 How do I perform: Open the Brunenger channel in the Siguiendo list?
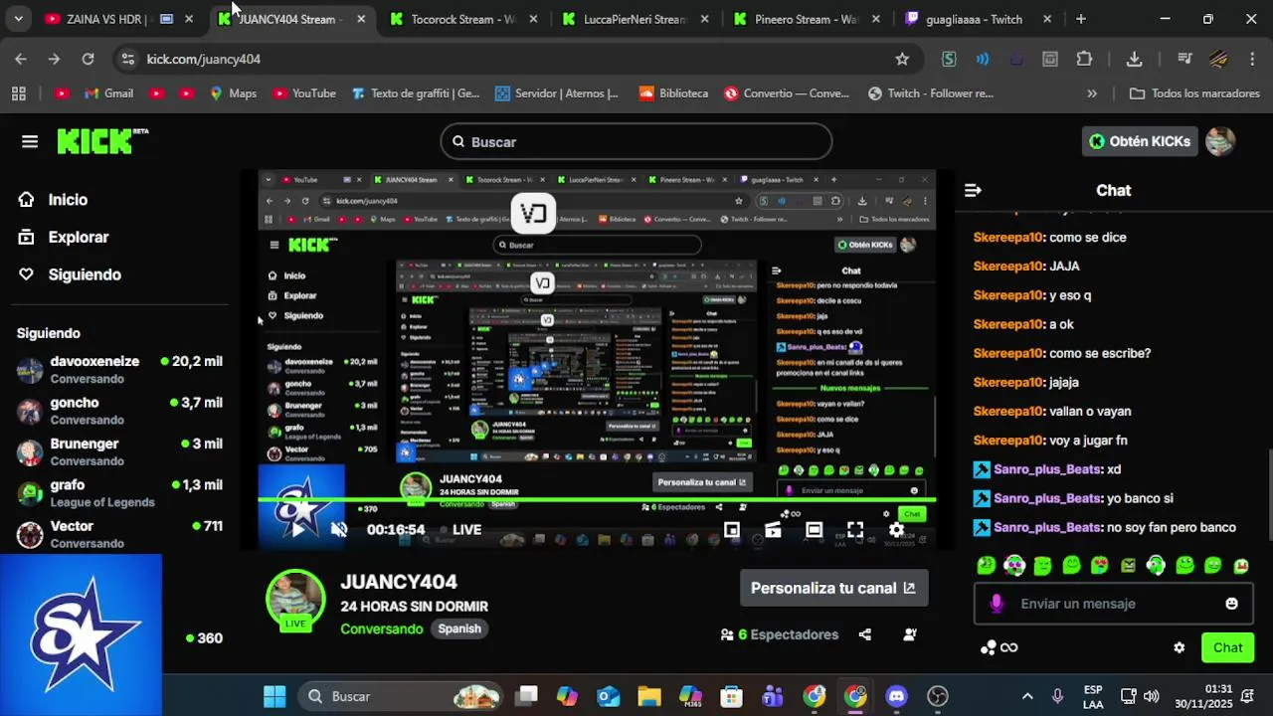pos(119,451)
